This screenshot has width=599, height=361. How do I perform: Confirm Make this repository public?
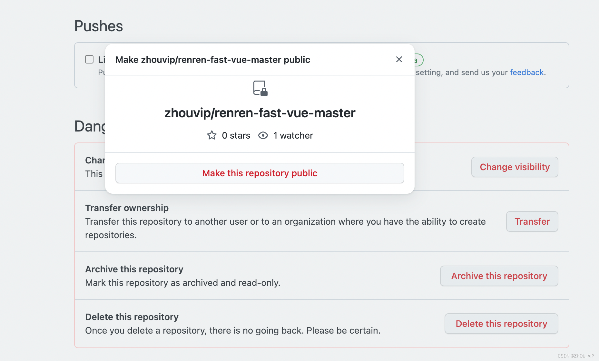pos(260,173)
